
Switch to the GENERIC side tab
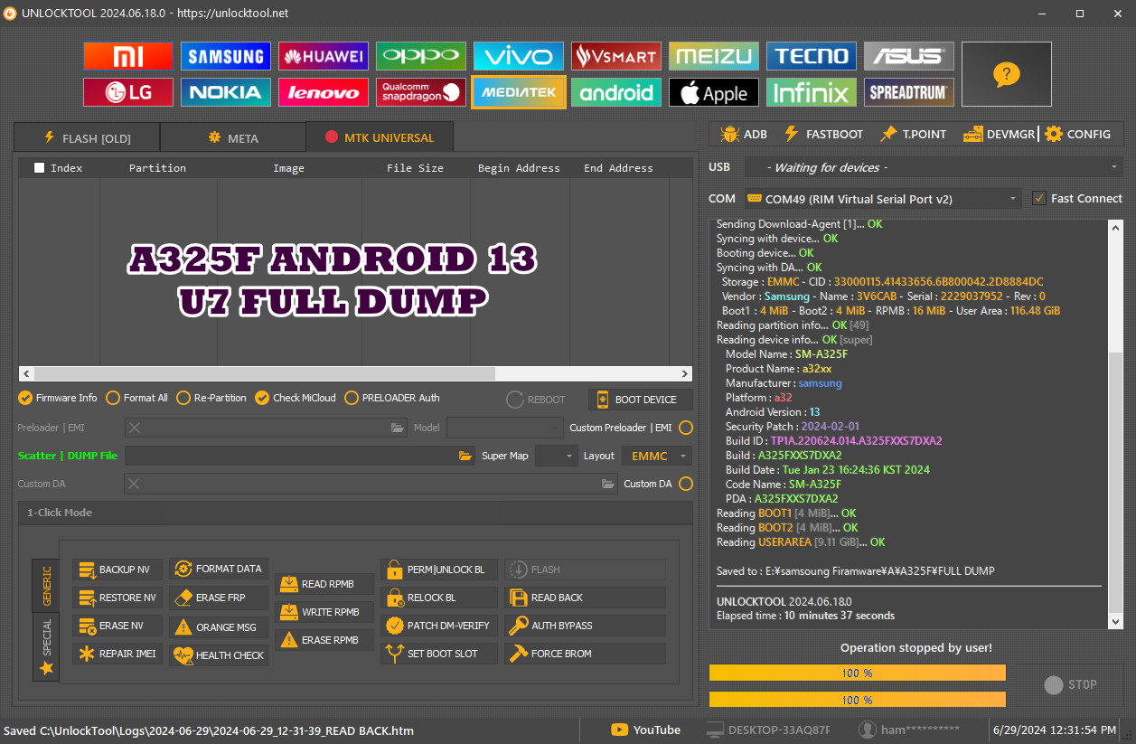[46, 586]
